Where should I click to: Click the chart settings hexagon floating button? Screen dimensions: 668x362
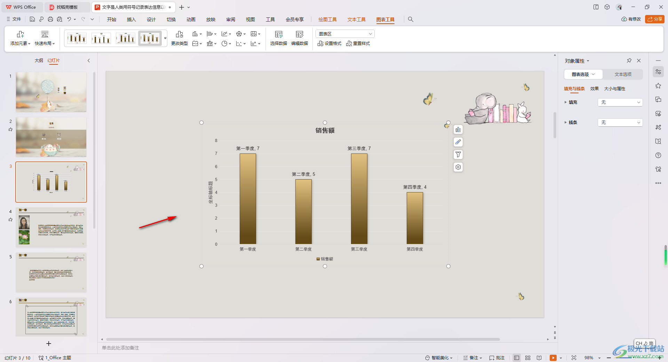pyautogui.click(x=458, y=167)
